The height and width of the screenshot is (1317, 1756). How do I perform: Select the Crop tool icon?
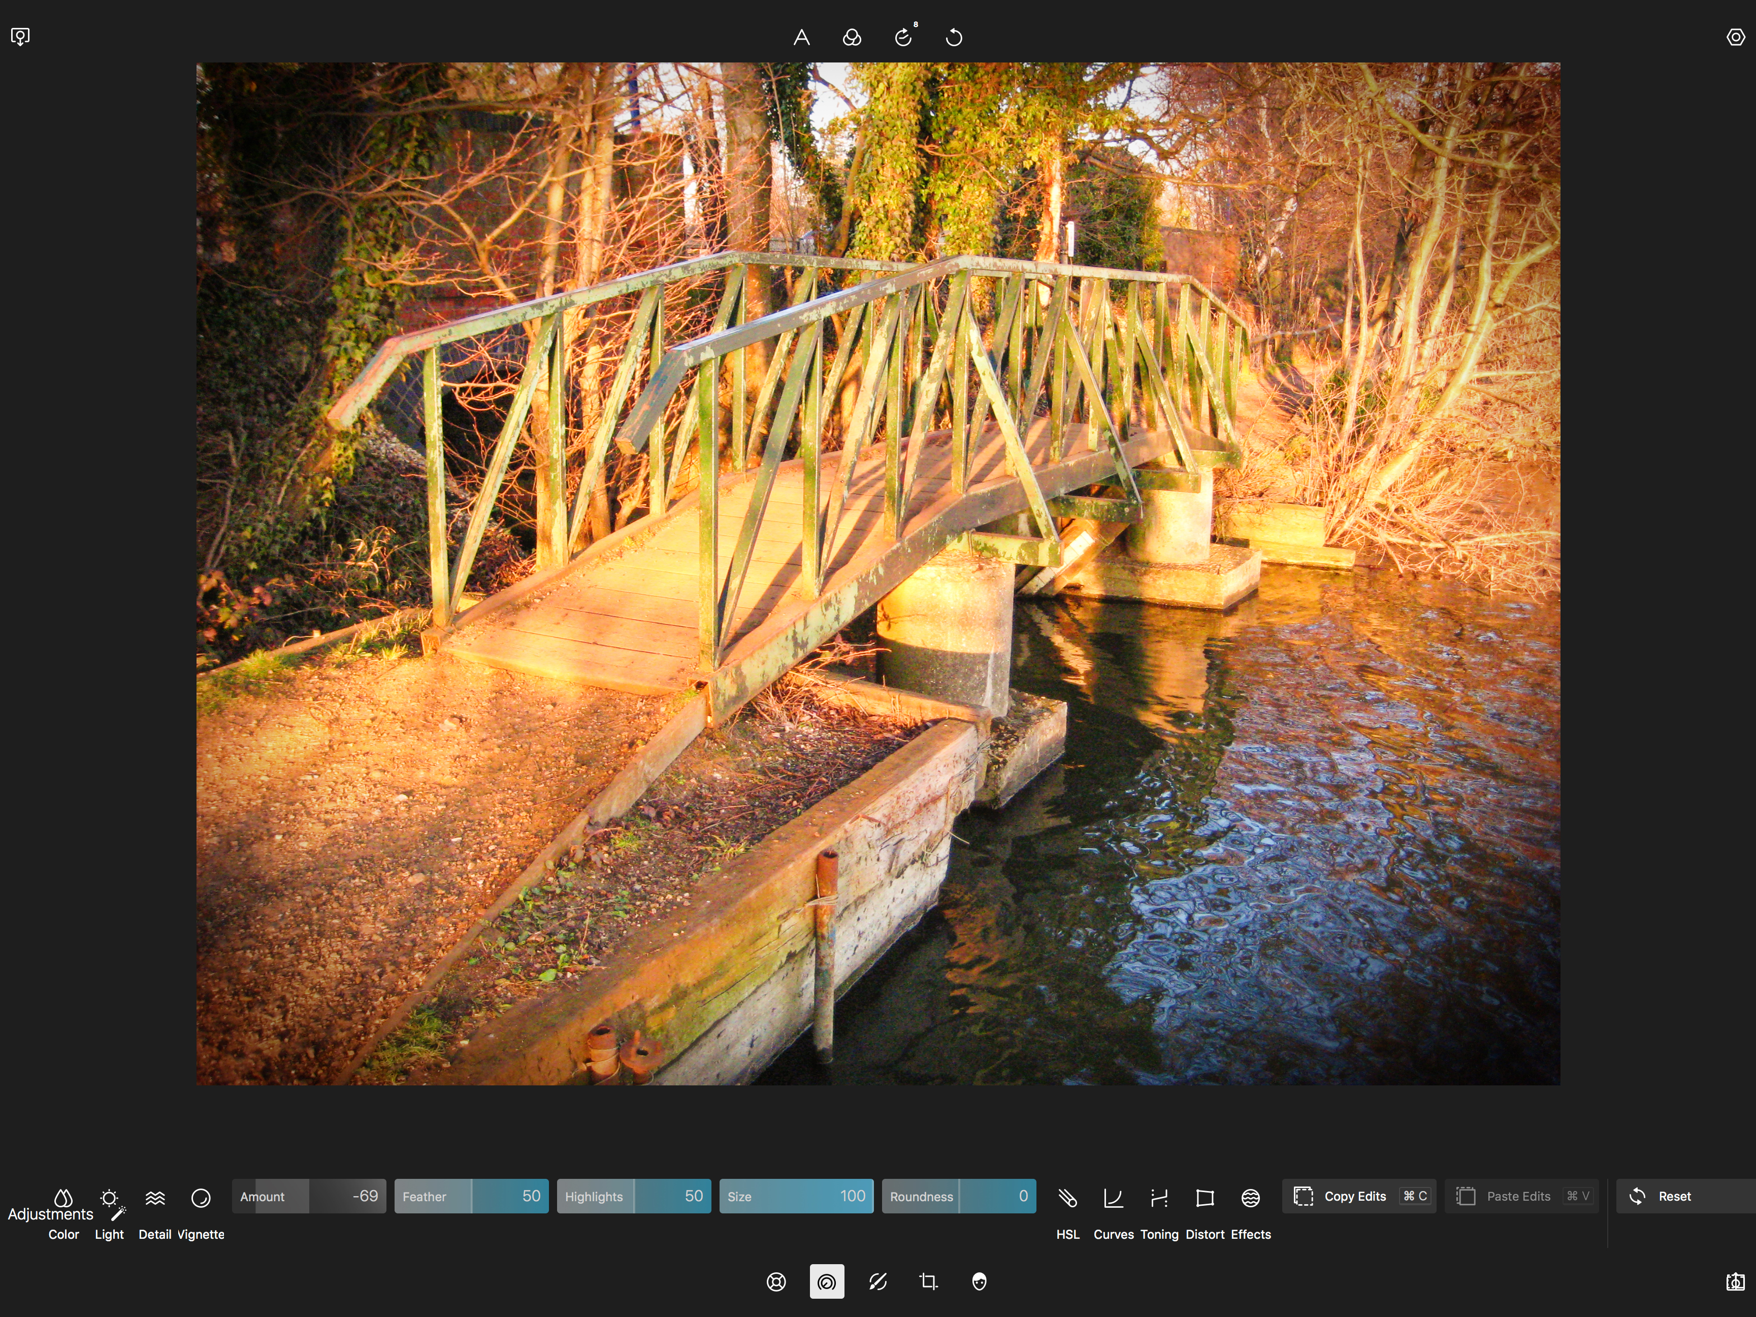pyautogui.click(x=928, y=1281)
